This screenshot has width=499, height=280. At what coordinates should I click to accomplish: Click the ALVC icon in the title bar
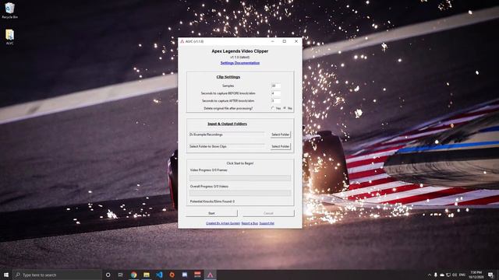click(x=182, y=41)
